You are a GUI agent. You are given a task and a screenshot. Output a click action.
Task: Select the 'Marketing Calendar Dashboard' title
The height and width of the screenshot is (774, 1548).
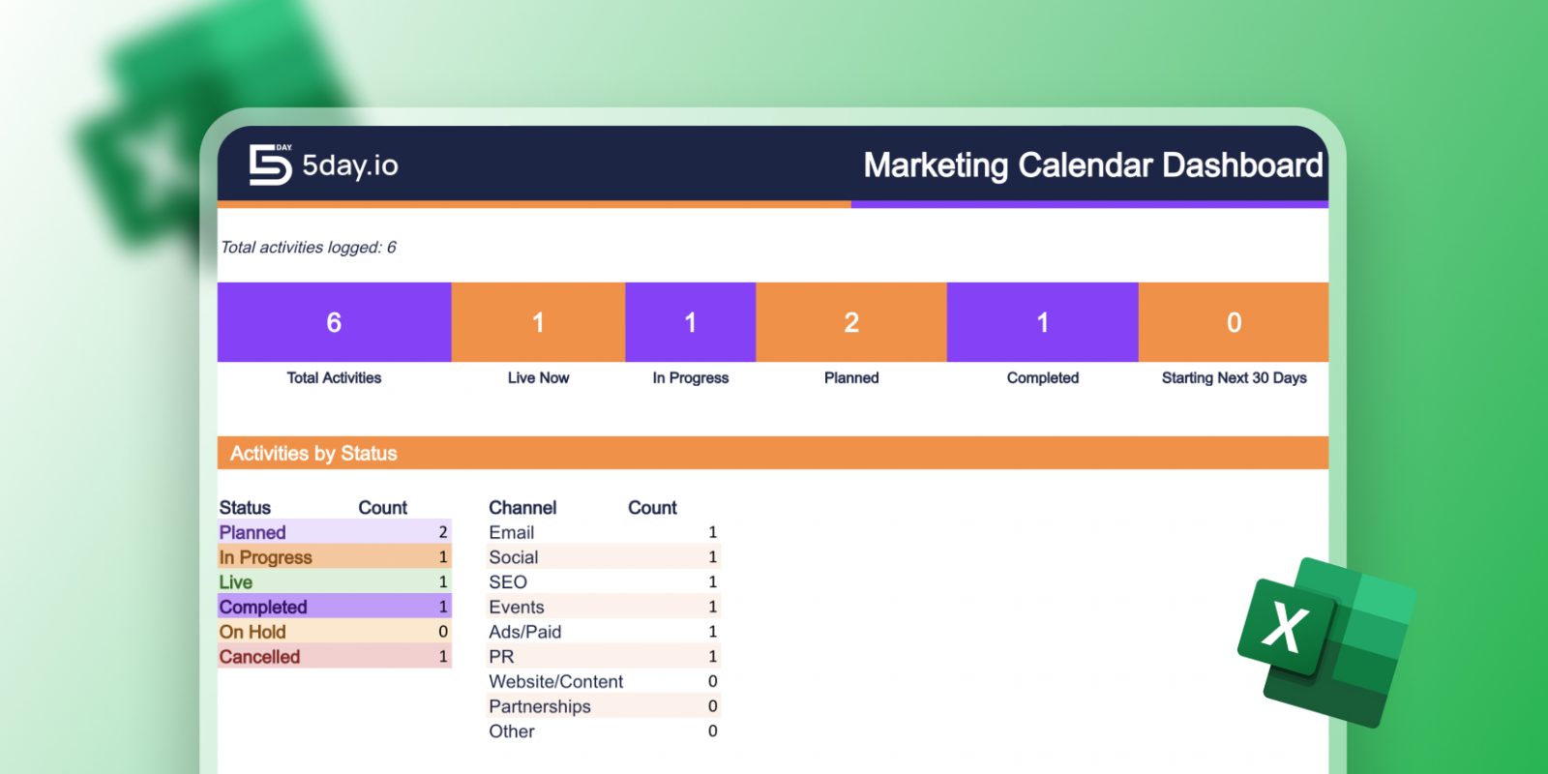[x=1093, y=165]
